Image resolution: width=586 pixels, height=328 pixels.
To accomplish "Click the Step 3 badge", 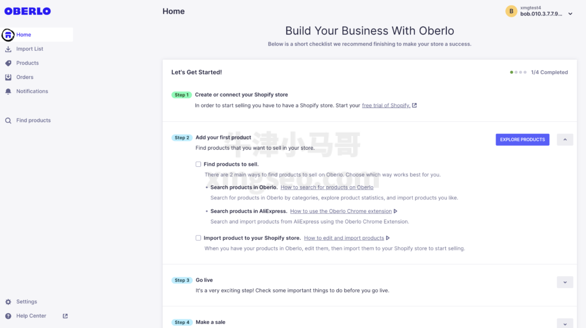I will [x=182, y=280].
